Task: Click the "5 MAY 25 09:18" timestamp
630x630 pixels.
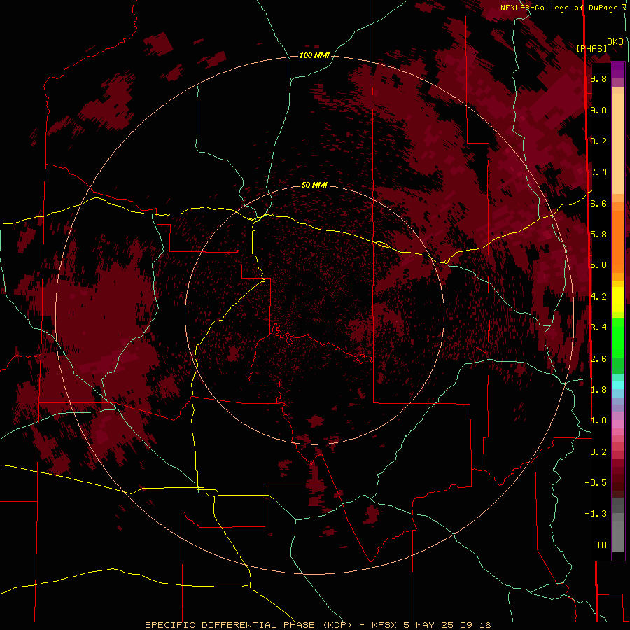Action: [x=447, y=625]
